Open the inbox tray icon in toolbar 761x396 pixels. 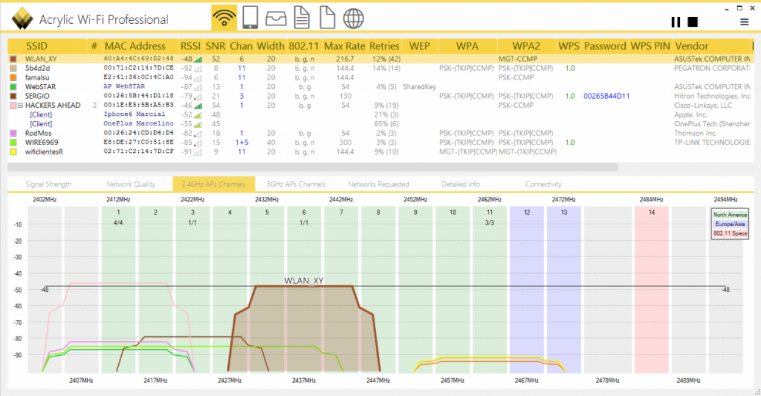pos(276,18)
